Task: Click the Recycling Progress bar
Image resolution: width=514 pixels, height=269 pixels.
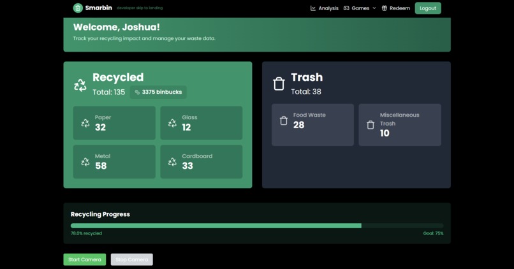Action: [x=257, y=226]
